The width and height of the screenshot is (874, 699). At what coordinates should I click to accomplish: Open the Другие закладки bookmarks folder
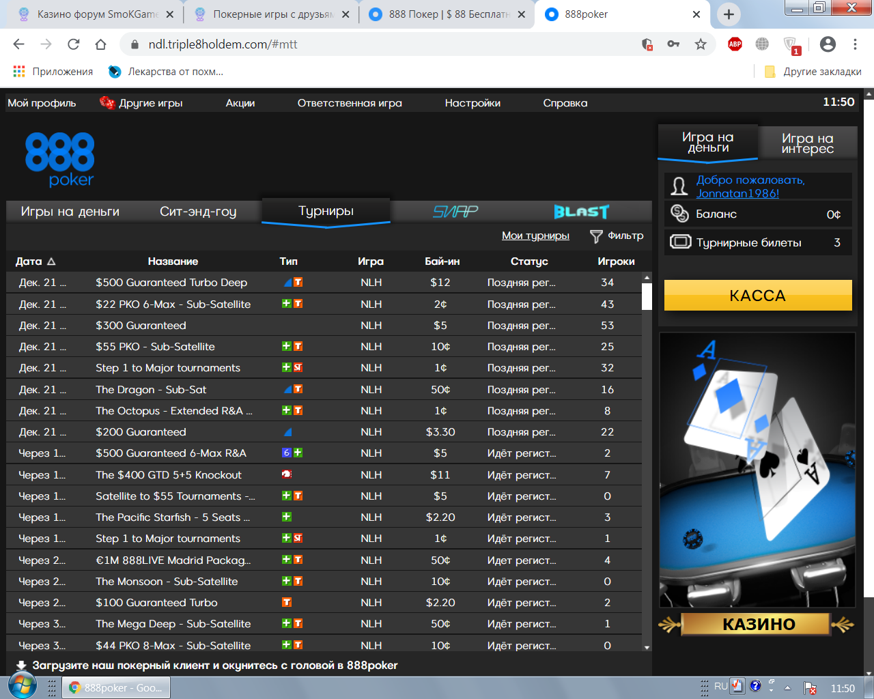(x=813, y=72)
